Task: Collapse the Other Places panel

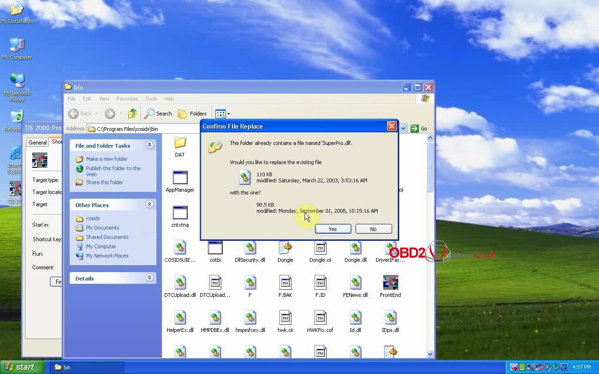Action: 149,205
